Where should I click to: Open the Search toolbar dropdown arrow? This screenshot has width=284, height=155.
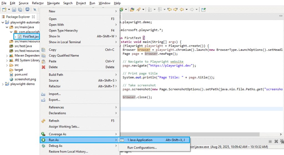coord(143,9)
